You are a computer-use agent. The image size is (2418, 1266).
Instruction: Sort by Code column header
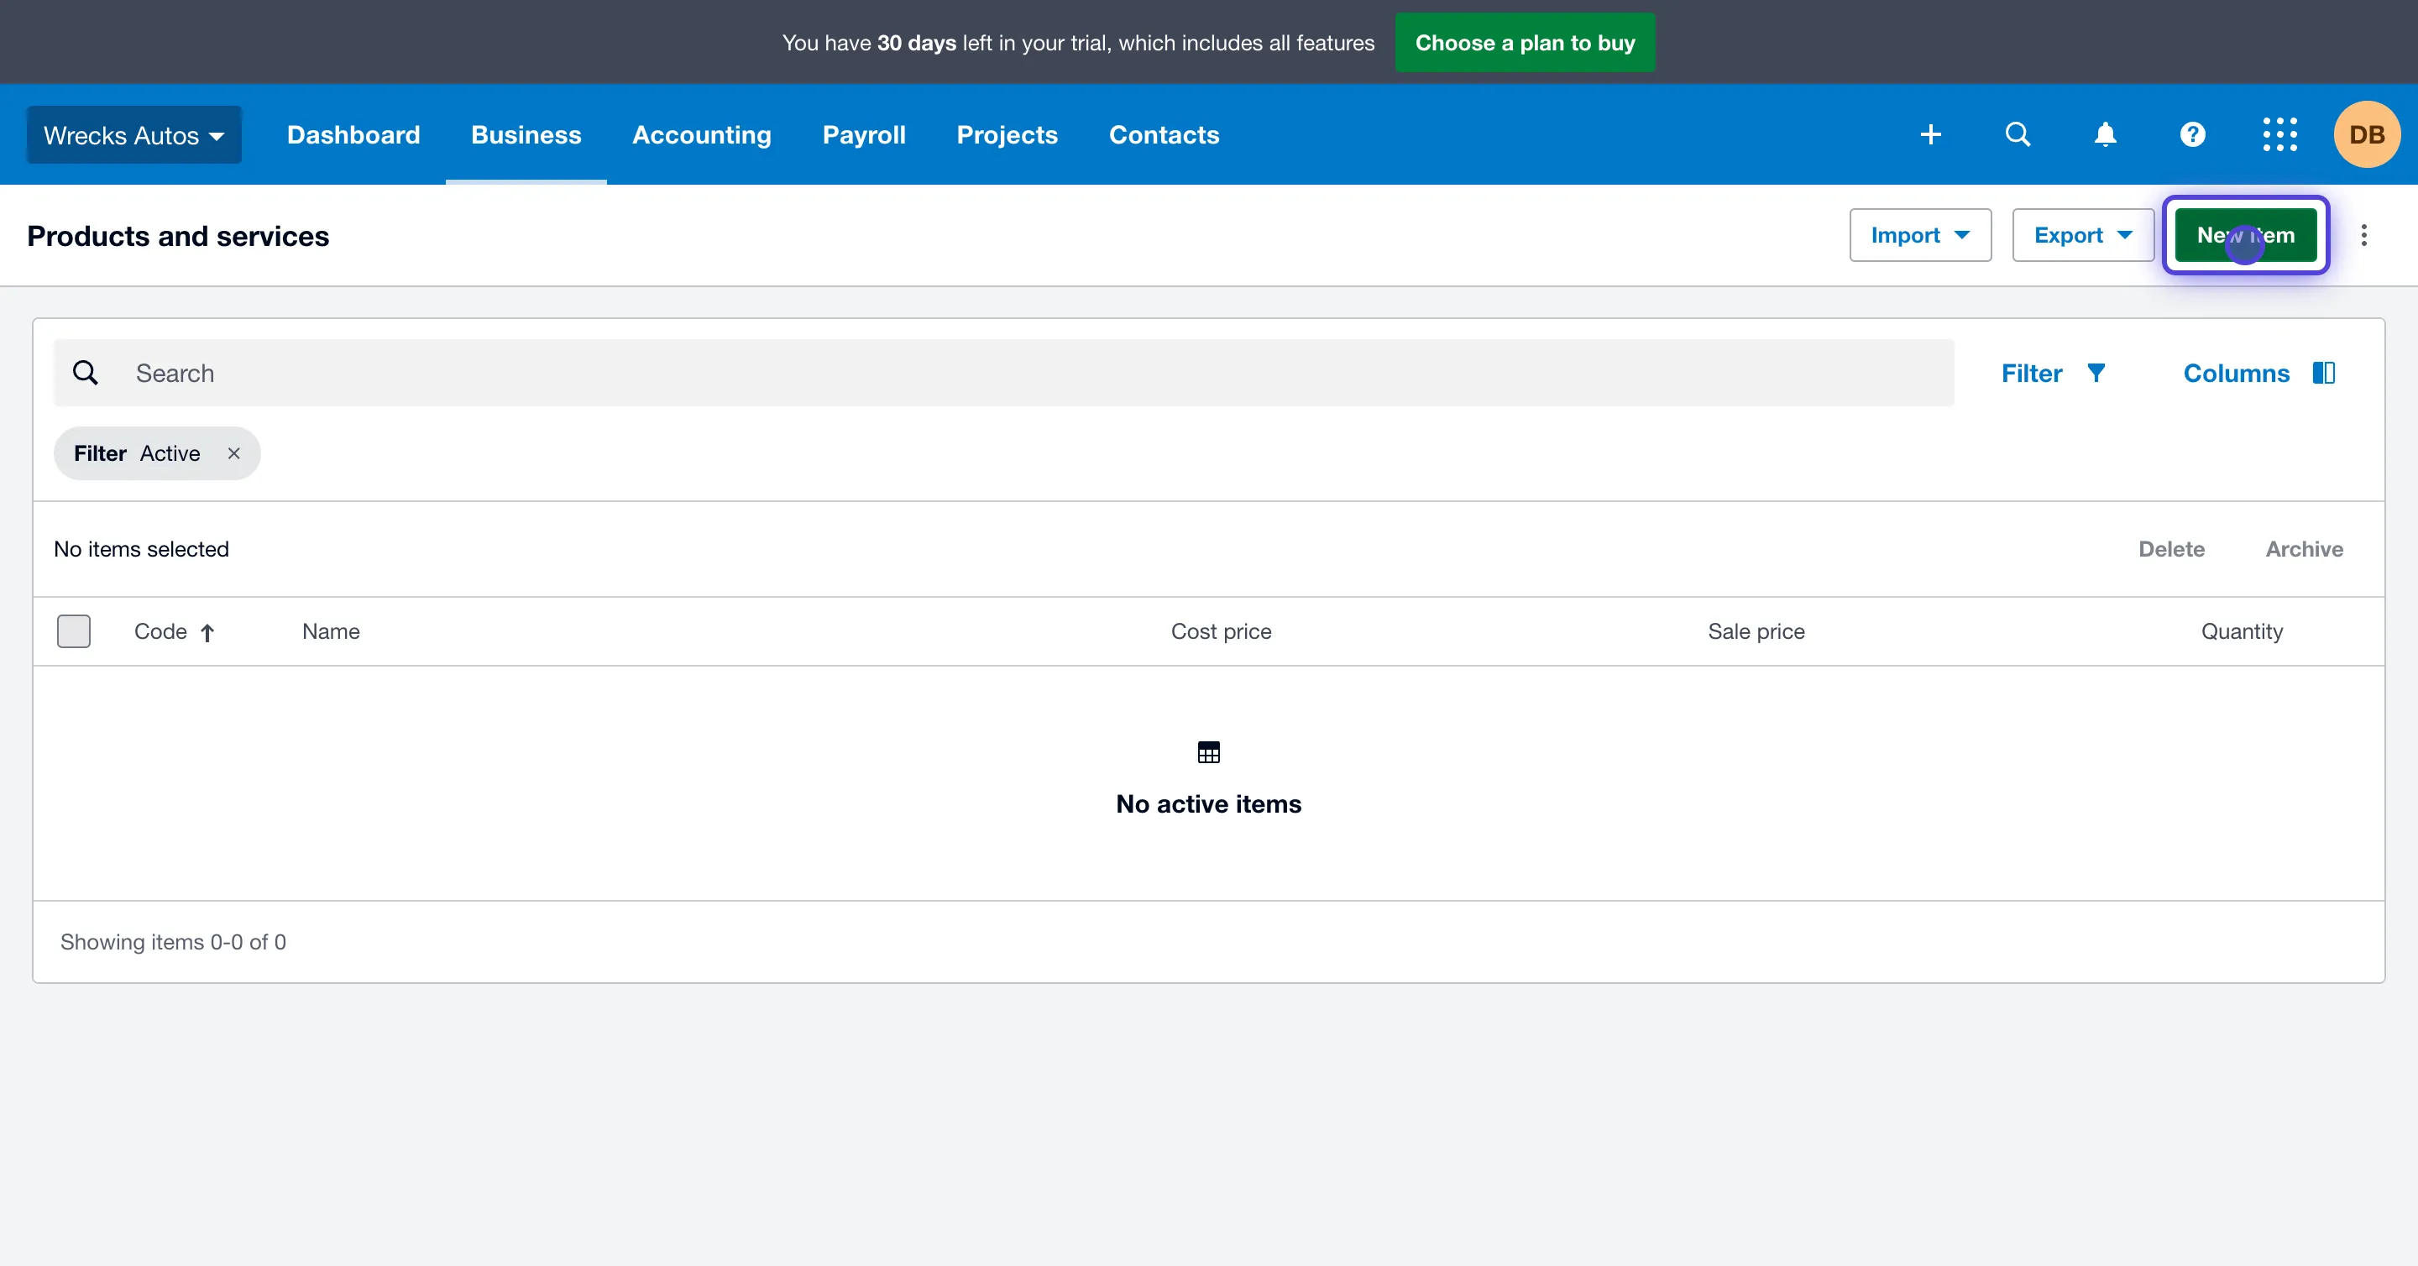[x=174, y=631]
